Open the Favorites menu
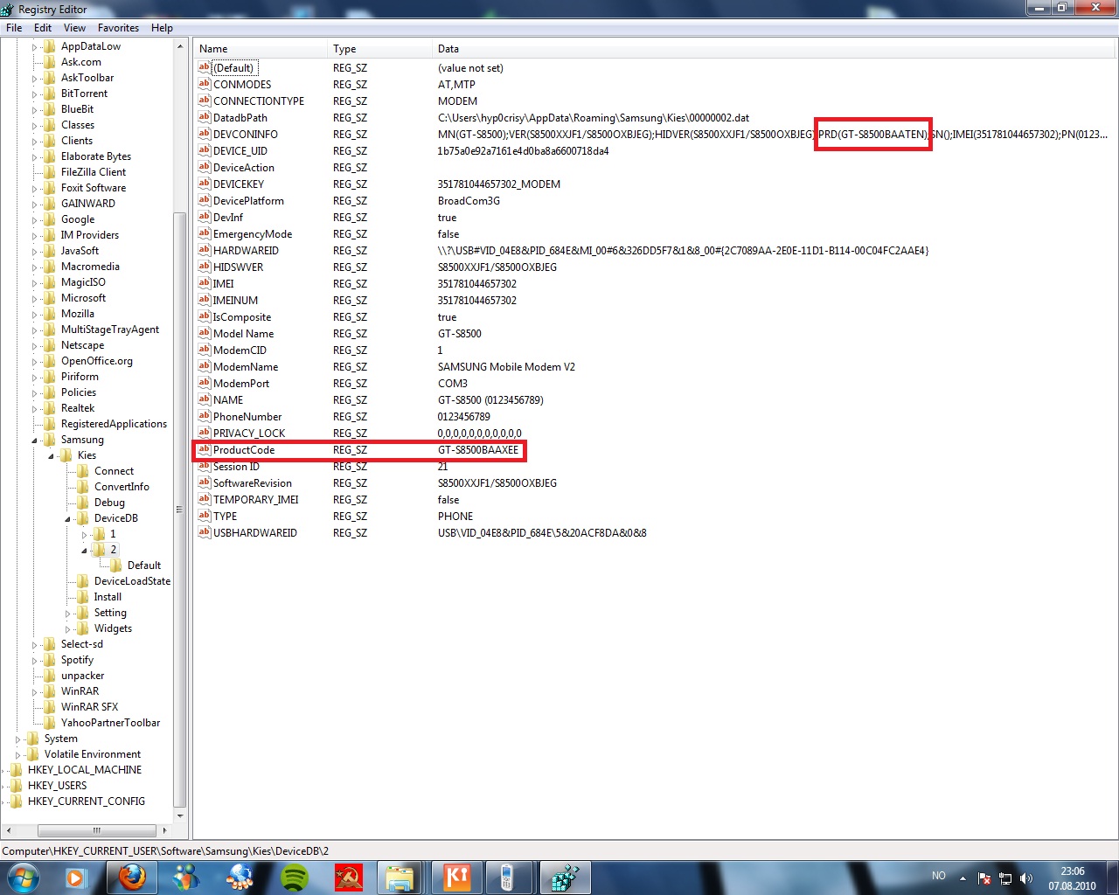The height and width of the screenshot is (895, 1119). tap(118, 28)
